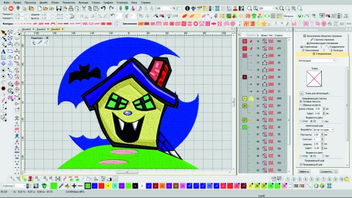Toggle the 'Покрывающий шов' checkbox
The width and height of the screenshot is (352, 198).
click(301, 164)
